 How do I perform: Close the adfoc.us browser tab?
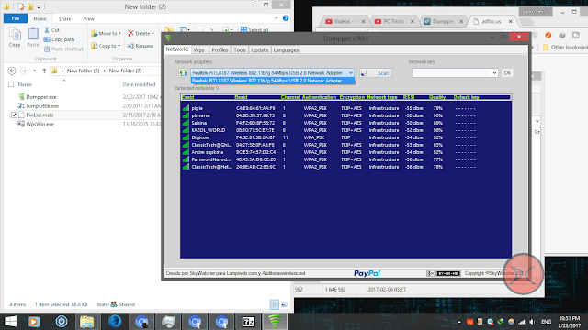[511, 21]
